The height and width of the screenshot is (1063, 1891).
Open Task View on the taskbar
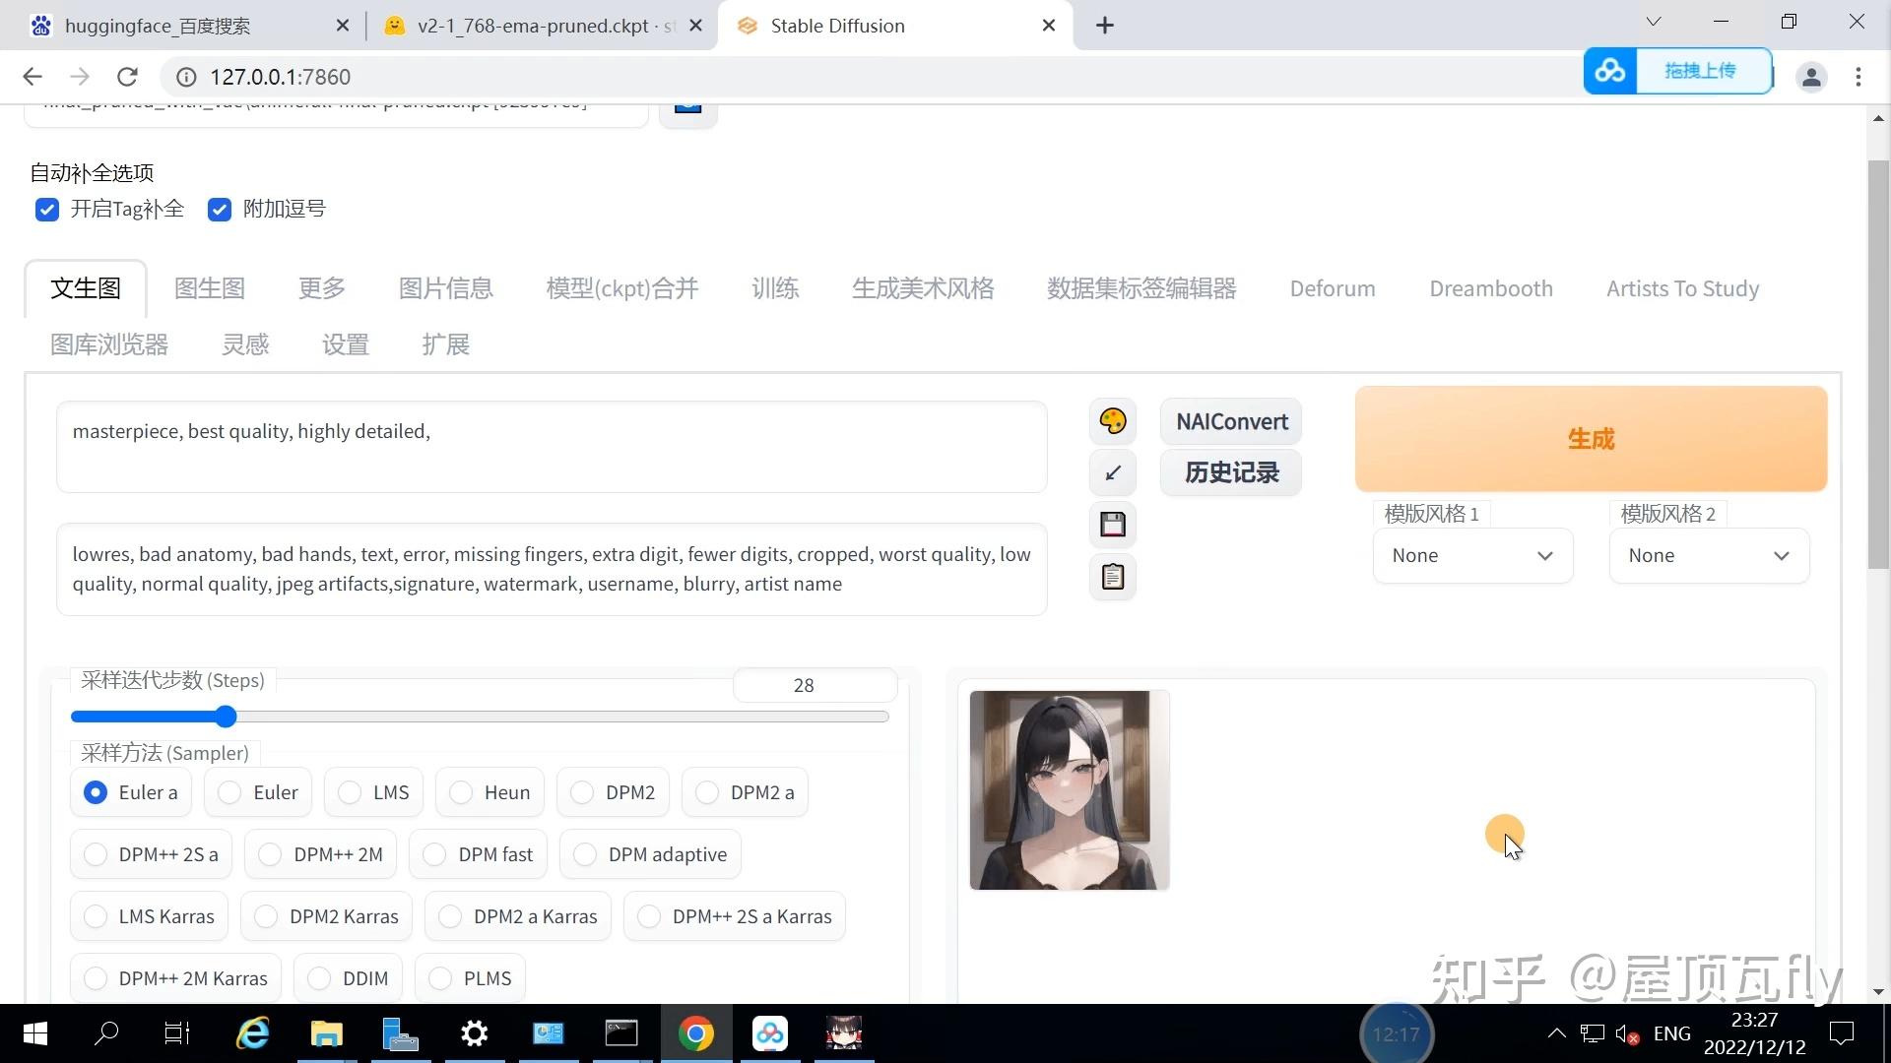177,1033
